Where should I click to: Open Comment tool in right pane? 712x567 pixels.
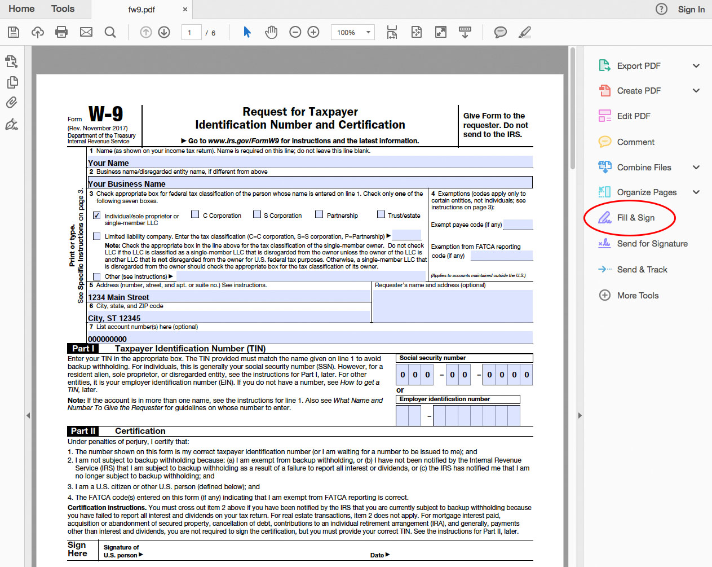pyautogui.click(x=626, y=142)
